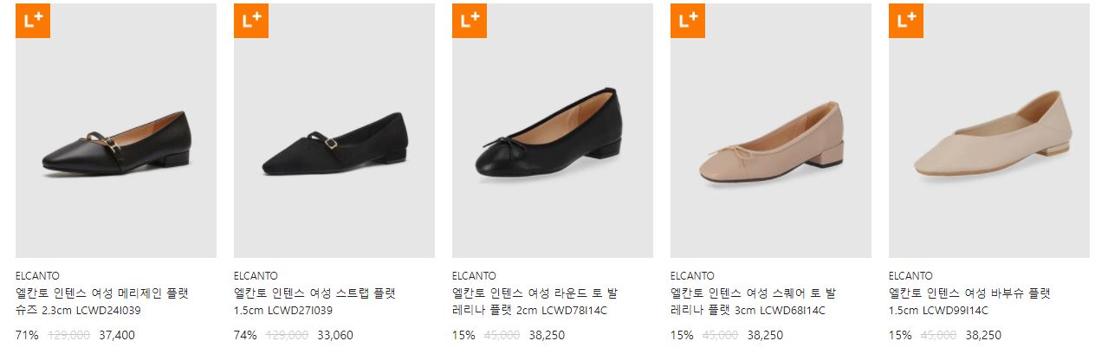Click ELCANTO brand above the babouche flat
This screenshot has width=1095, height=354.
click(910, 276)
